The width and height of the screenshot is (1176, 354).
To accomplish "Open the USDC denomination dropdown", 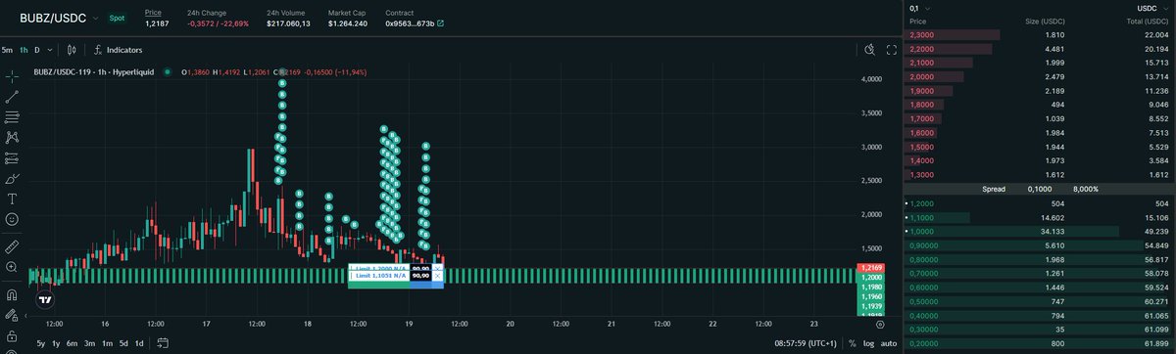I will pos(1148,8).
